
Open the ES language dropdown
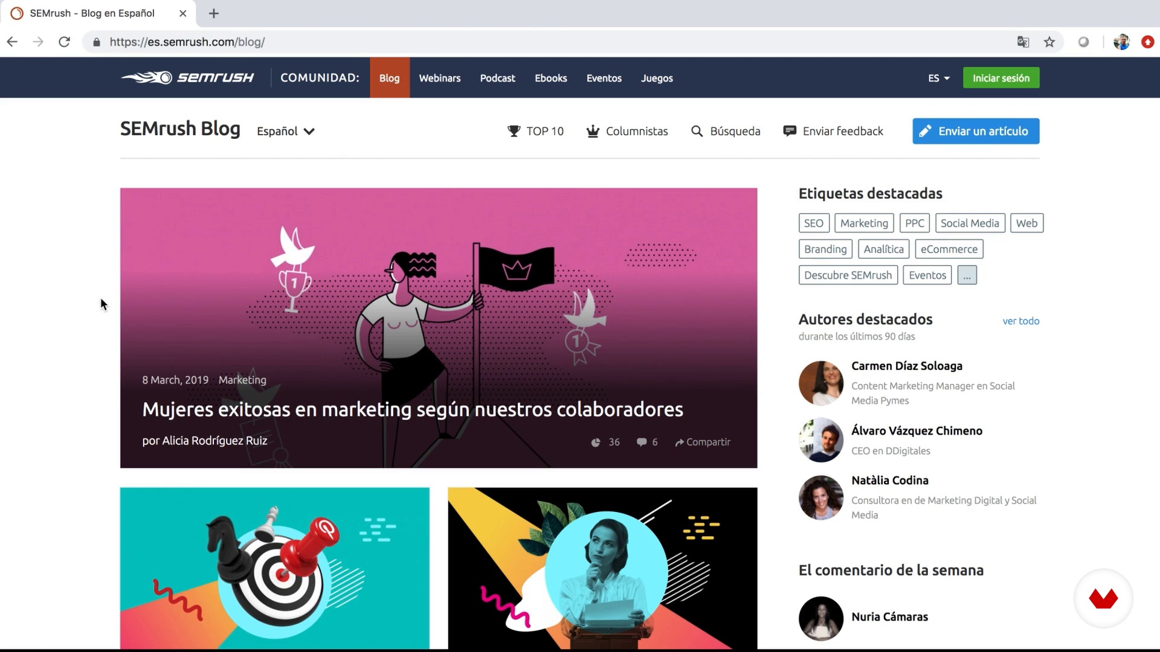[x=939, y=78]
